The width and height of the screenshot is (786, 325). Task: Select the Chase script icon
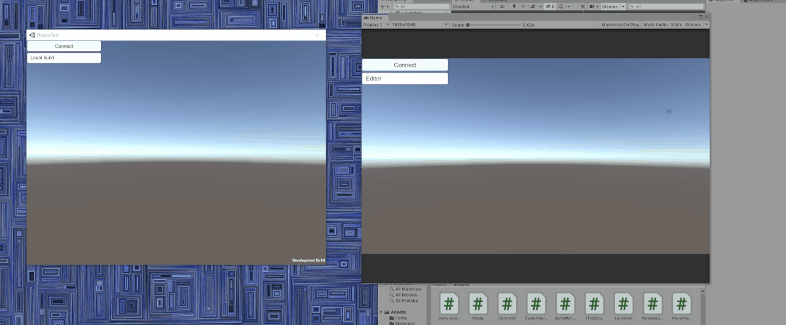[x=477, y=304]
